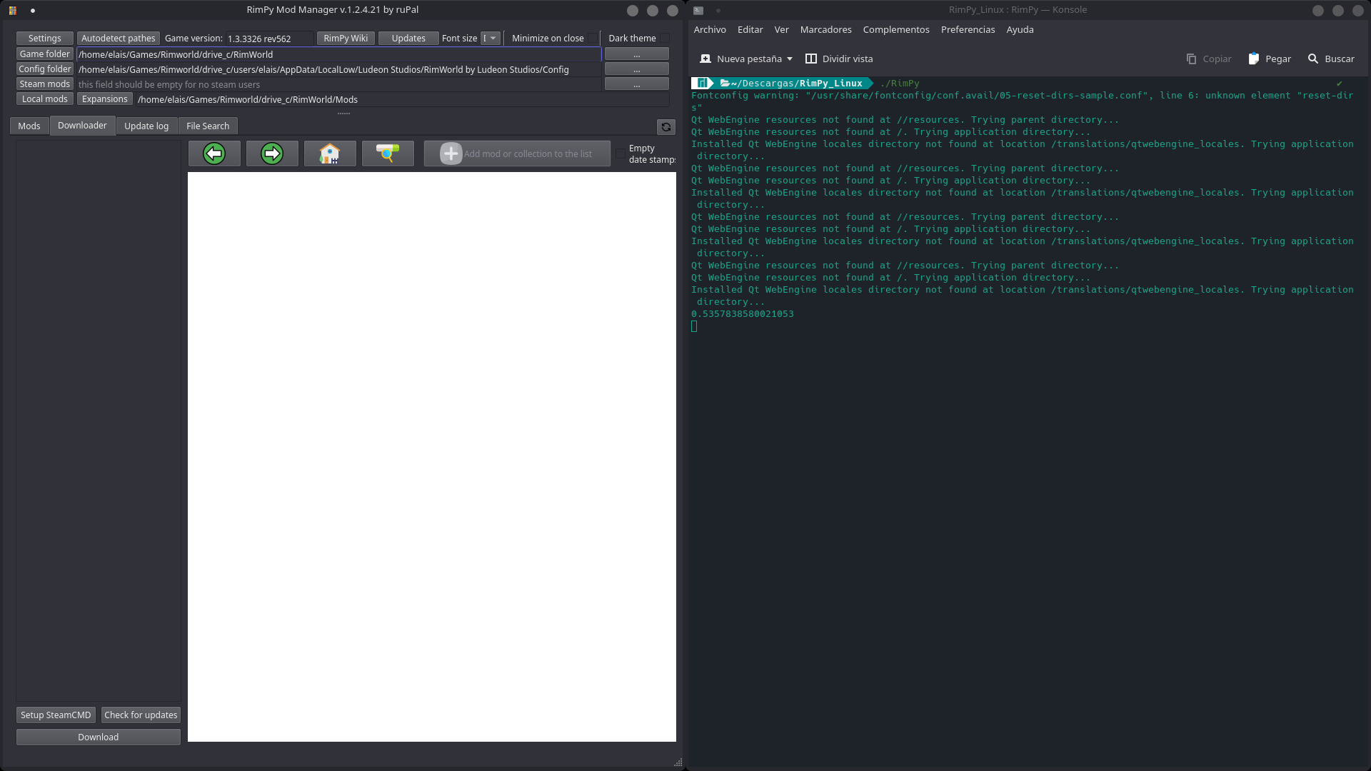The image size is (1371, 771).
Task: Click the Pegar icon in Konsole toolbar
Action: [1253, 59]
